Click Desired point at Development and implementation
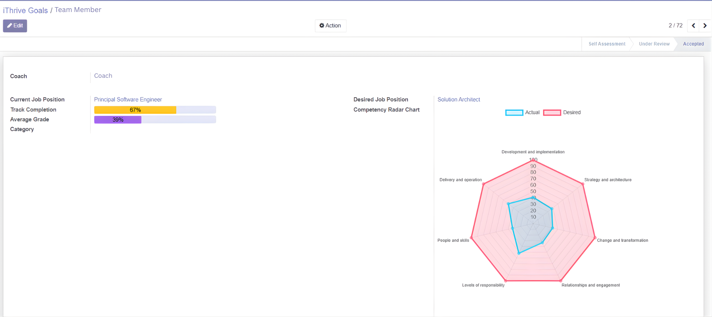The image size is (712, 317). [533, 160]
